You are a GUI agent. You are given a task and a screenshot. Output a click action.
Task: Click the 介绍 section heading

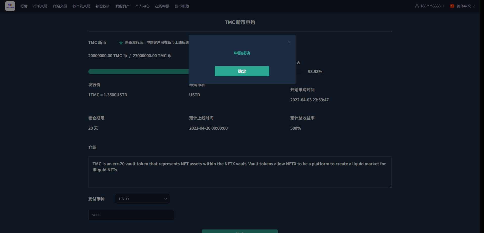coord(92,147)
